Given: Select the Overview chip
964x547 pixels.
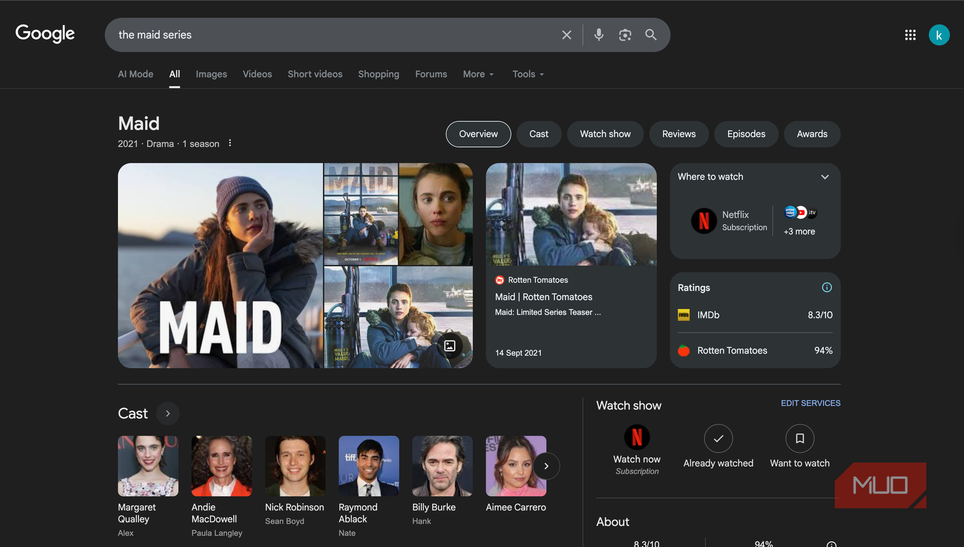Looking at the screenshot, I should 478,134.
